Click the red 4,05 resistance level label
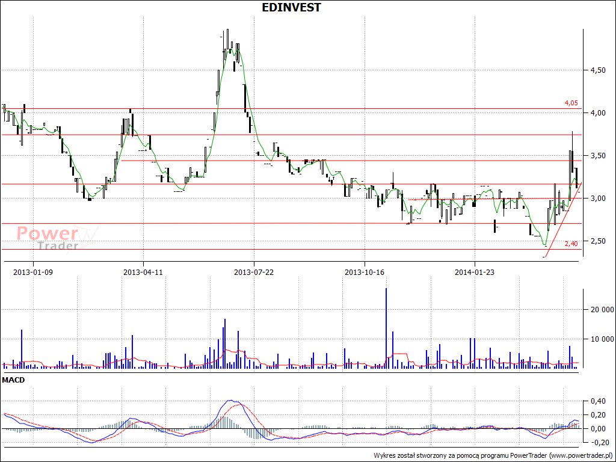 point(571,103)
